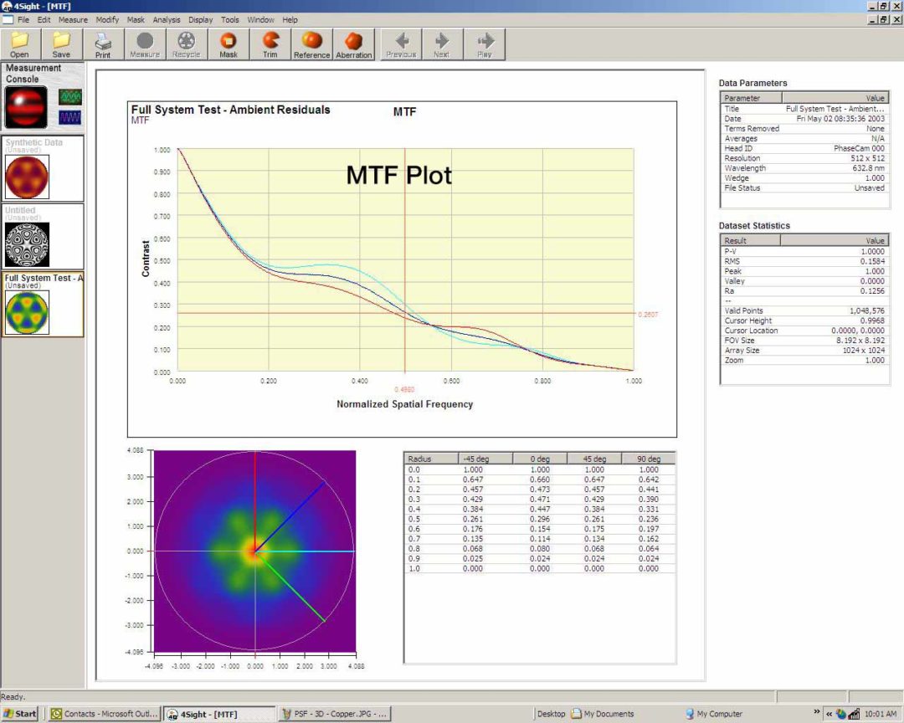Screen dimensions: 904x723
Task: Save the current measurement
Action: (x=60, y=44)
